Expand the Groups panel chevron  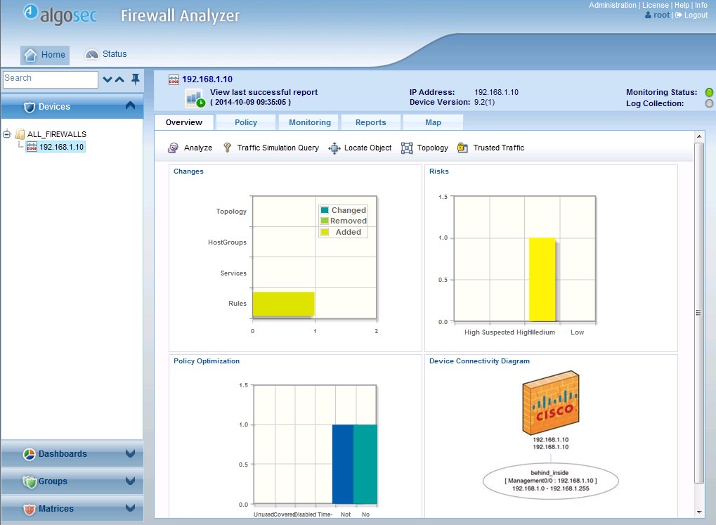point(130,481)
